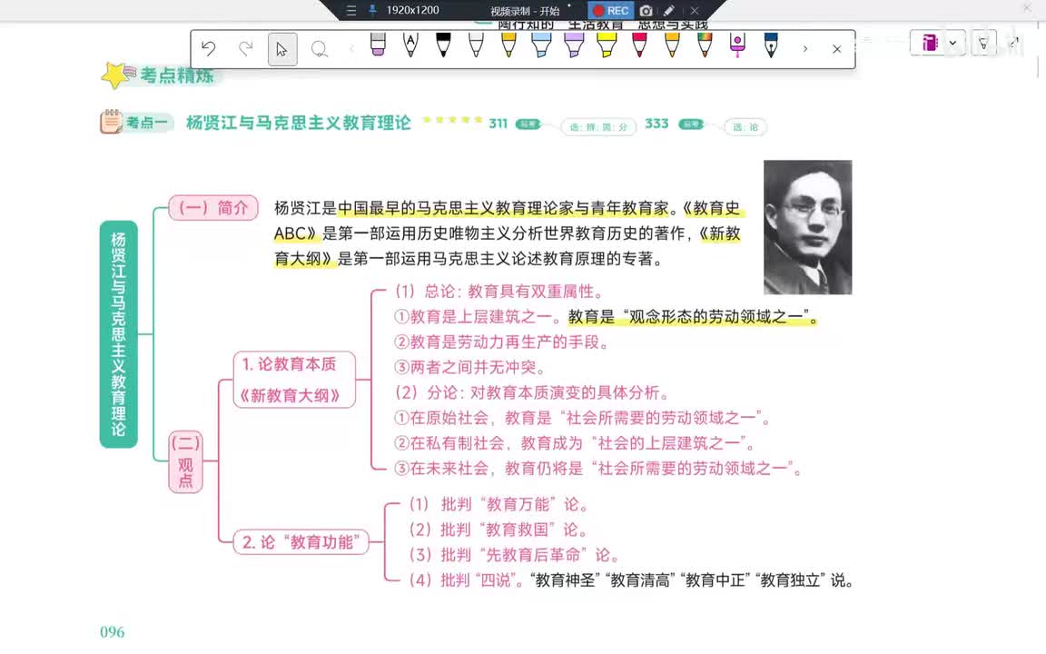Select the Lasso select tool
This screenshot has width=1046, height=654.
click(x=320, y=49)
